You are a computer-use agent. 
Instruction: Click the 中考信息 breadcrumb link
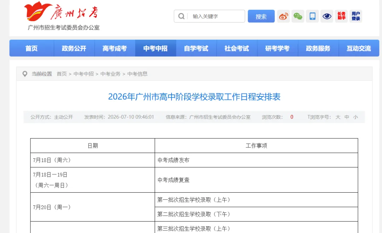click(x=137, y=74)
